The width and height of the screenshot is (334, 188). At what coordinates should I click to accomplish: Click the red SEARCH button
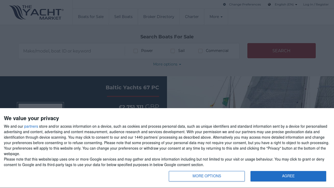281,51
